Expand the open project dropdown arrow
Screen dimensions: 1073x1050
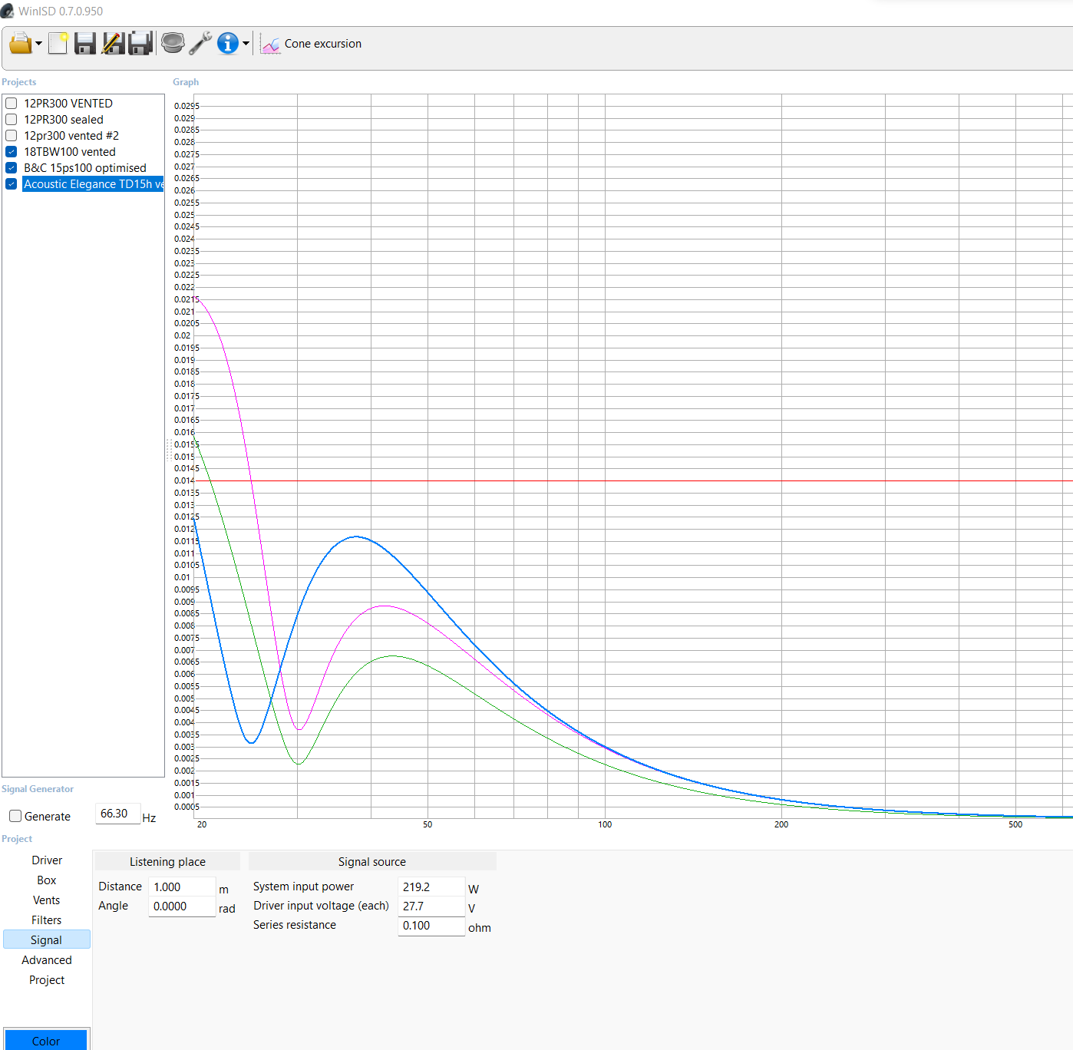[38, 44]
